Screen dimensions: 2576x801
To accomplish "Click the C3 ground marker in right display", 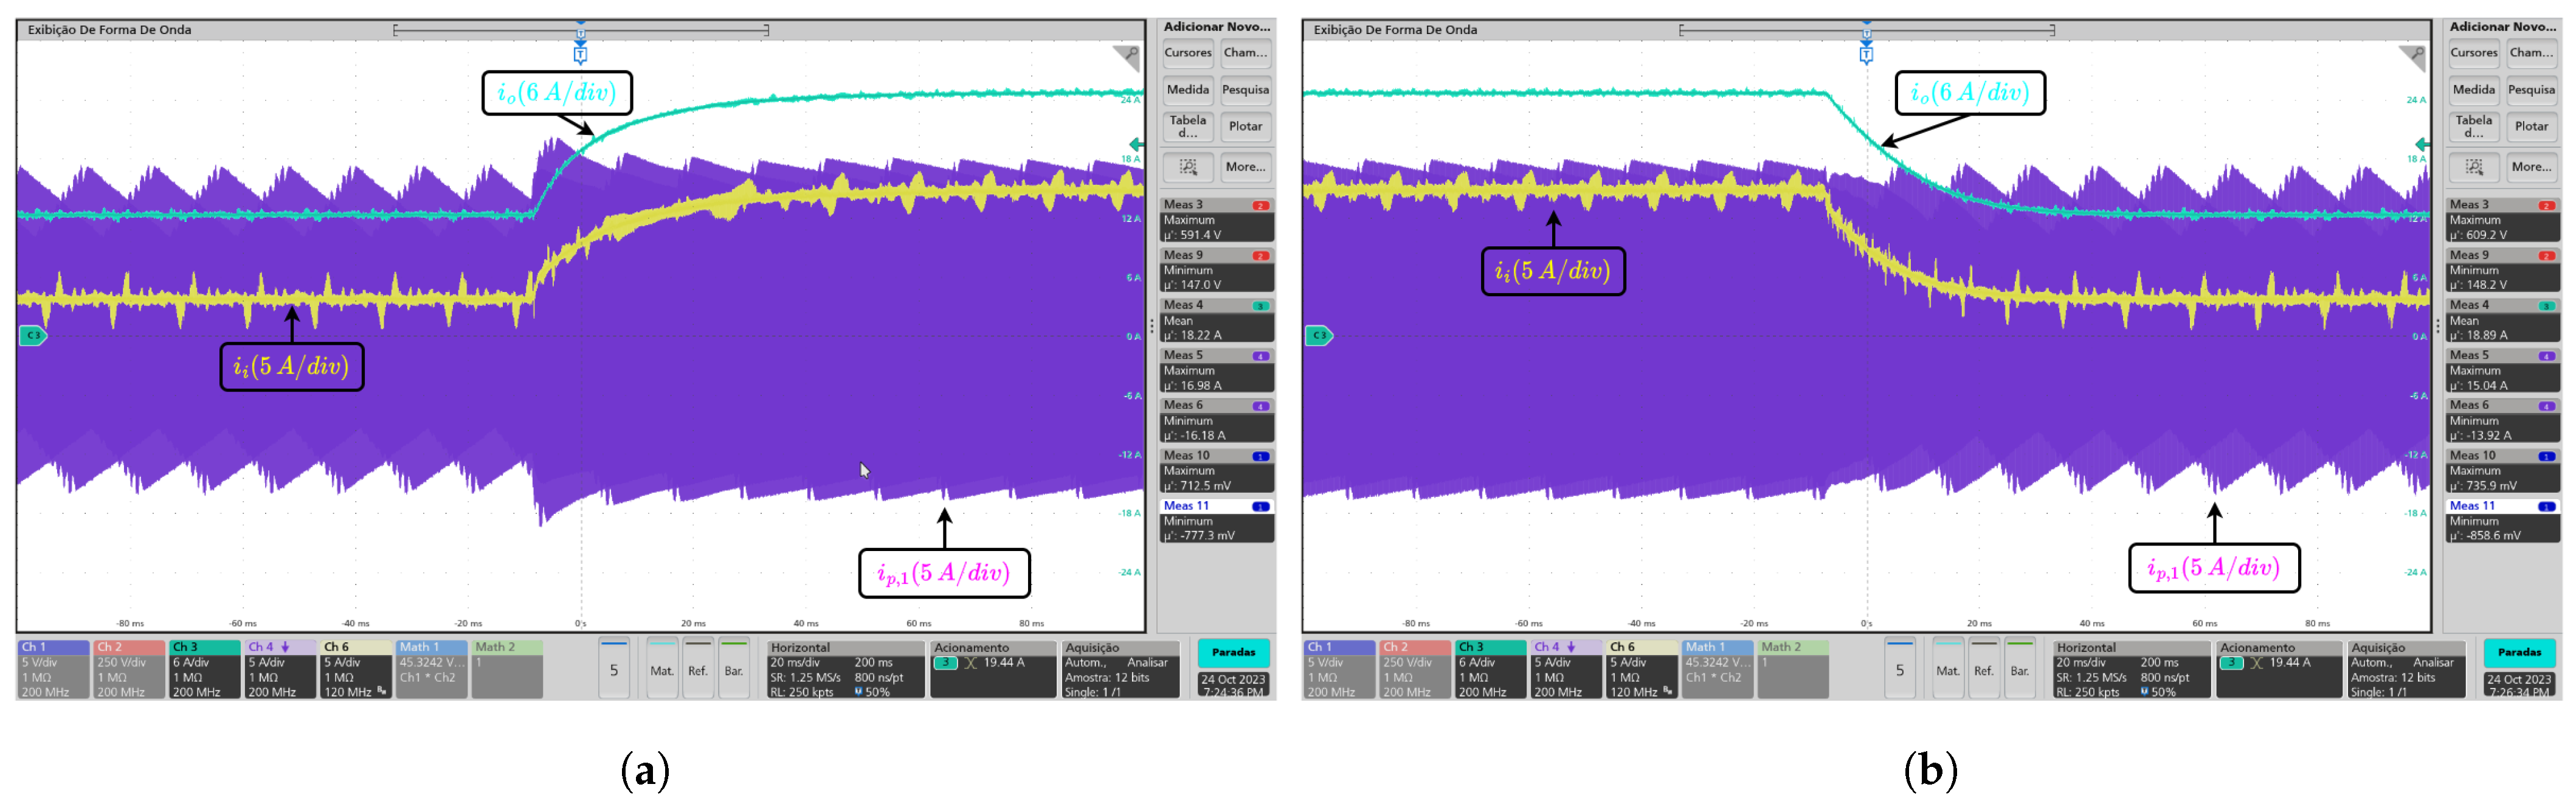I will (1319, 335).
